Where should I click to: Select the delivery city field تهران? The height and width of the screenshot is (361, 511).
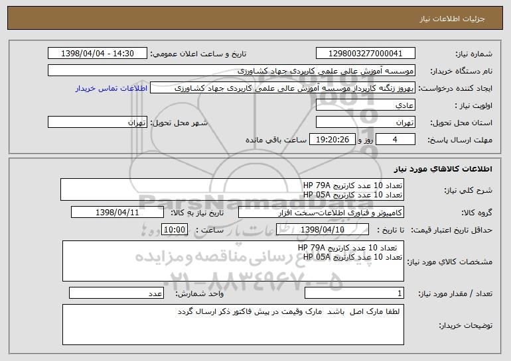point(98,123)
